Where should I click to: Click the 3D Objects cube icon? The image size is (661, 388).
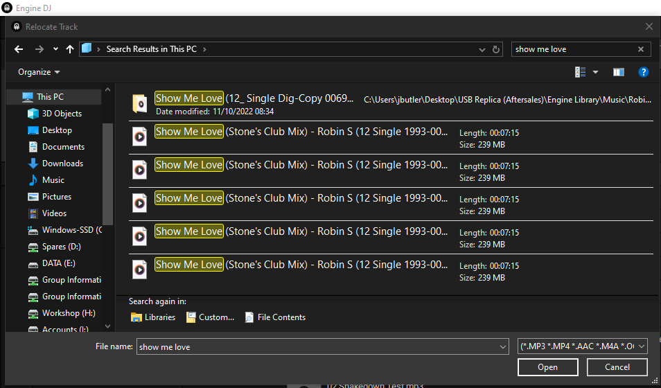click(33, 114)
